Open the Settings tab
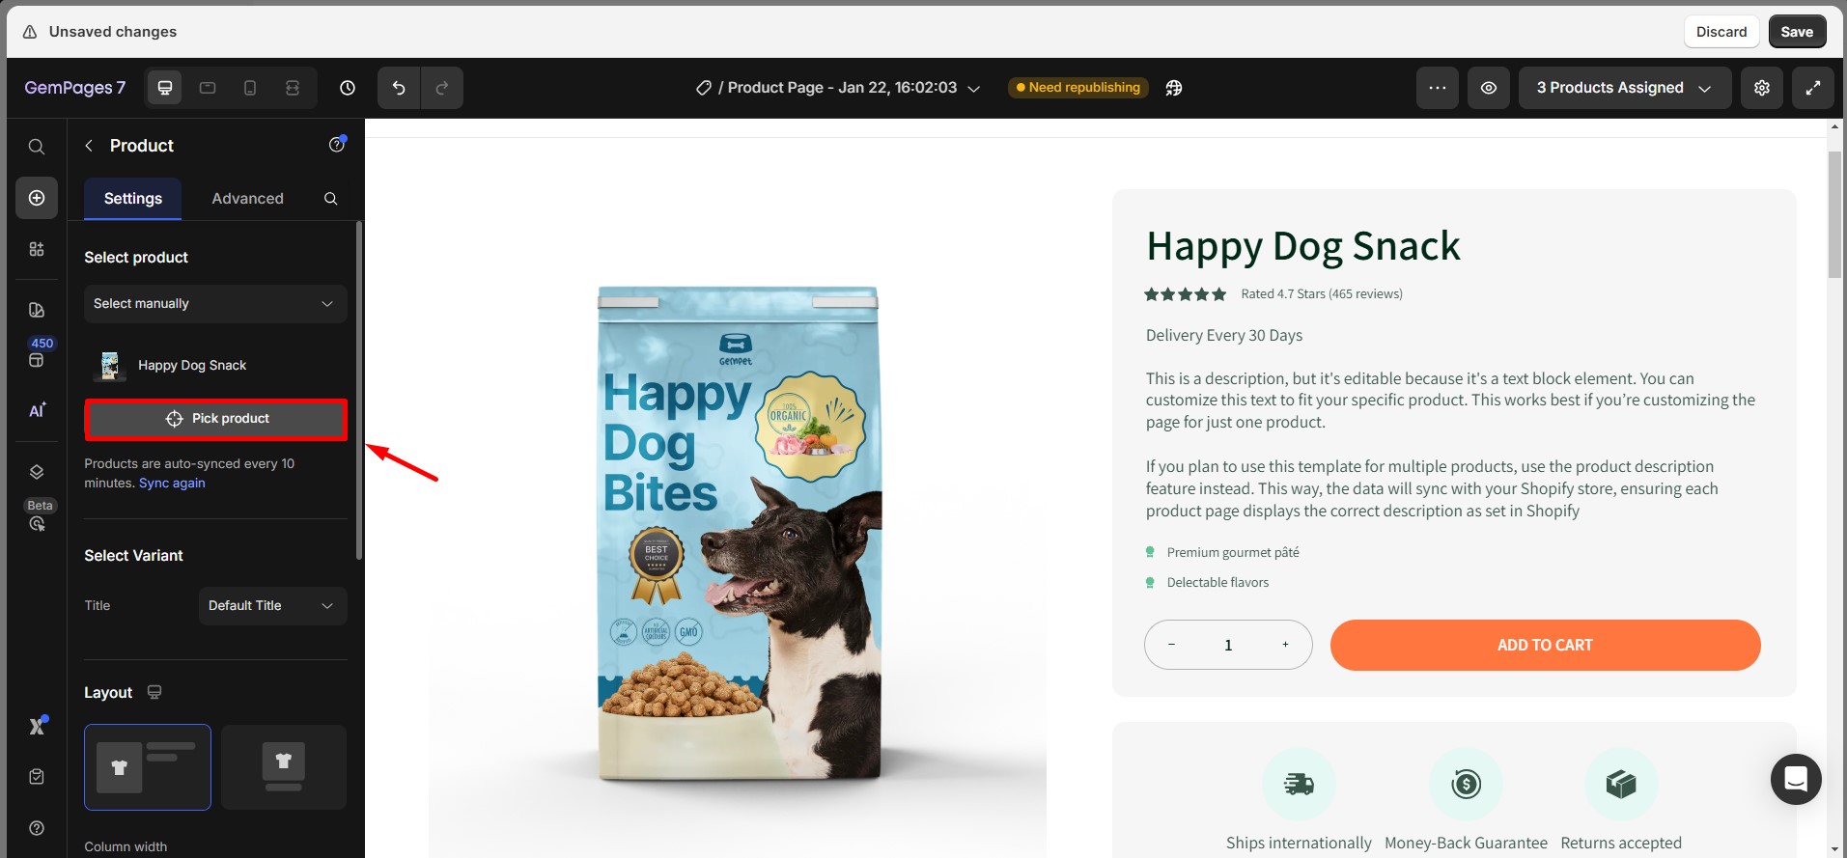 coord(133,199)
